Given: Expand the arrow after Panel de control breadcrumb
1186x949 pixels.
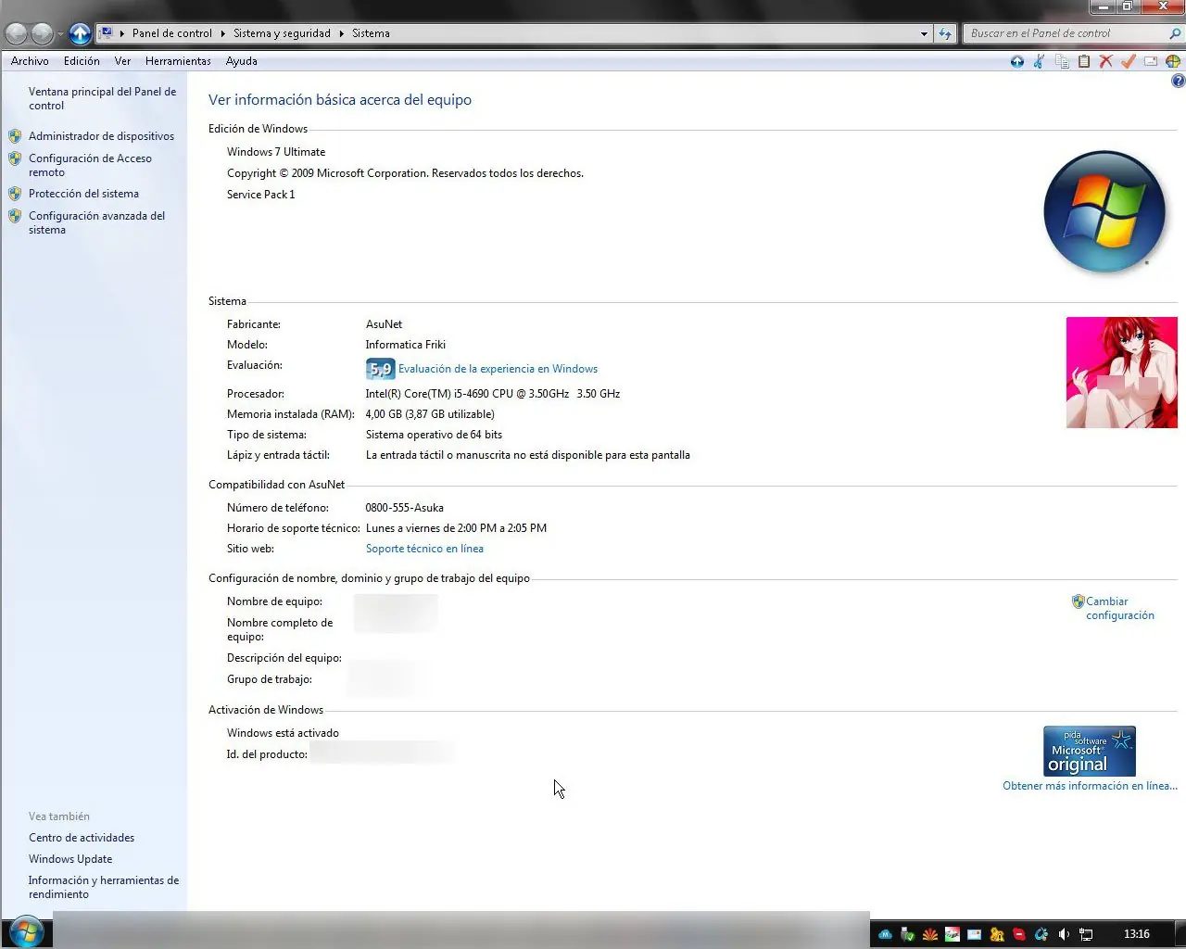Looking at the screenshot, I should (x=222, y=33).
